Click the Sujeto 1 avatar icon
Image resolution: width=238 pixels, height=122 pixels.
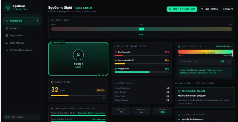tap(78, 55)
